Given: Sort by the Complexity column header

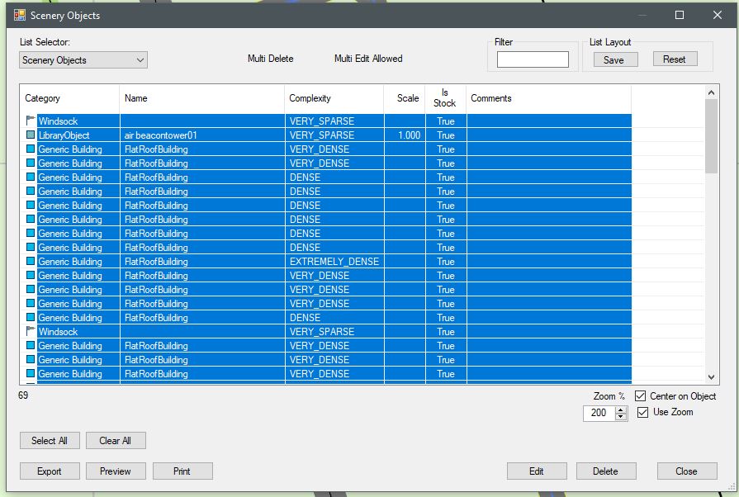Looking at the screenshot, I should point(334,98).
